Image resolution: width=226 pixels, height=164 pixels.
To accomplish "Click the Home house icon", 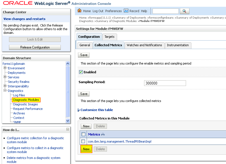I will click(79, 10).
